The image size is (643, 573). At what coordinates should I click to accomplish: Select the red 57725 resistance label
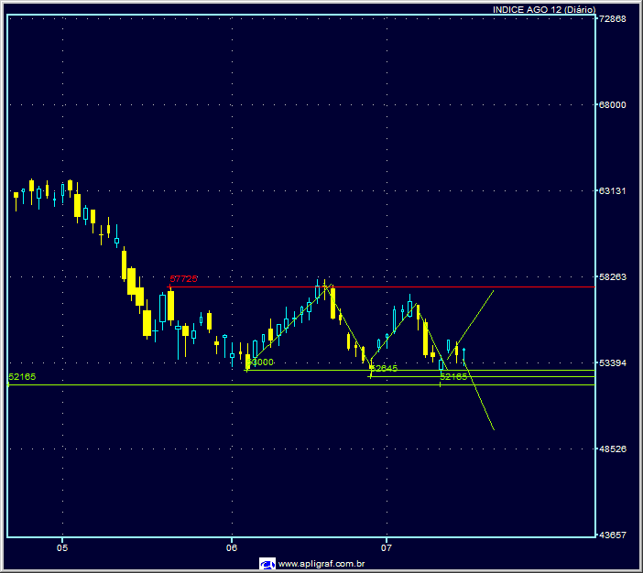pos(183,278)
